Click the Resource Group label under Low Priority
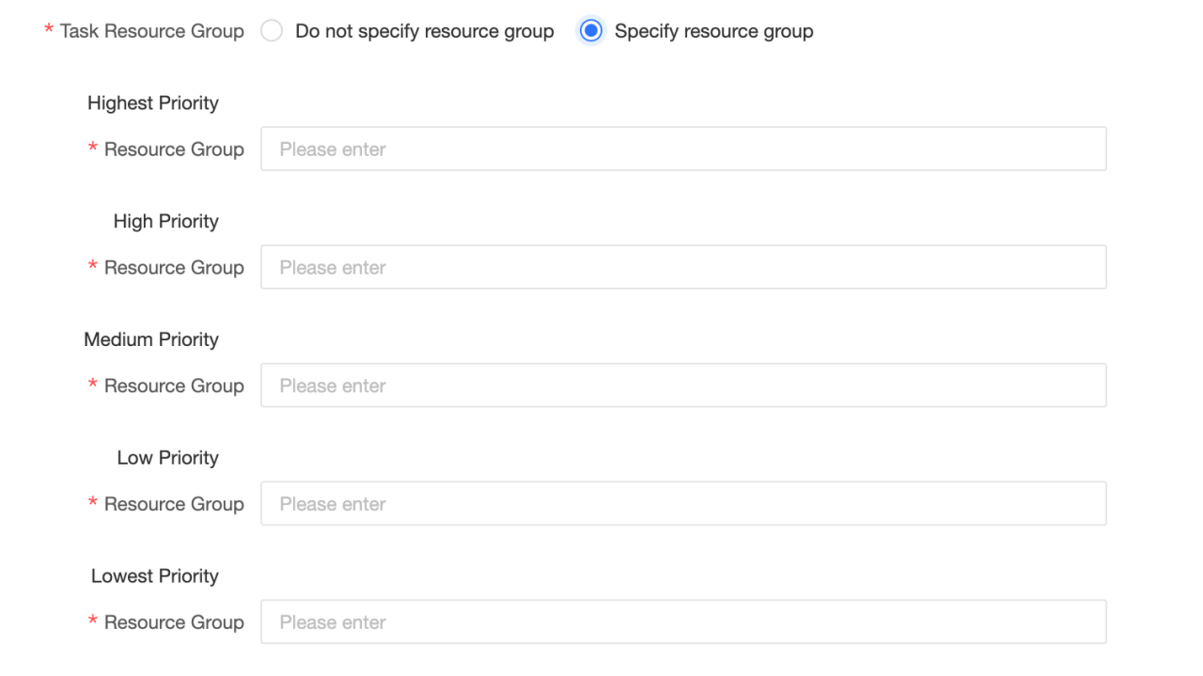 [x=174, y=505]
